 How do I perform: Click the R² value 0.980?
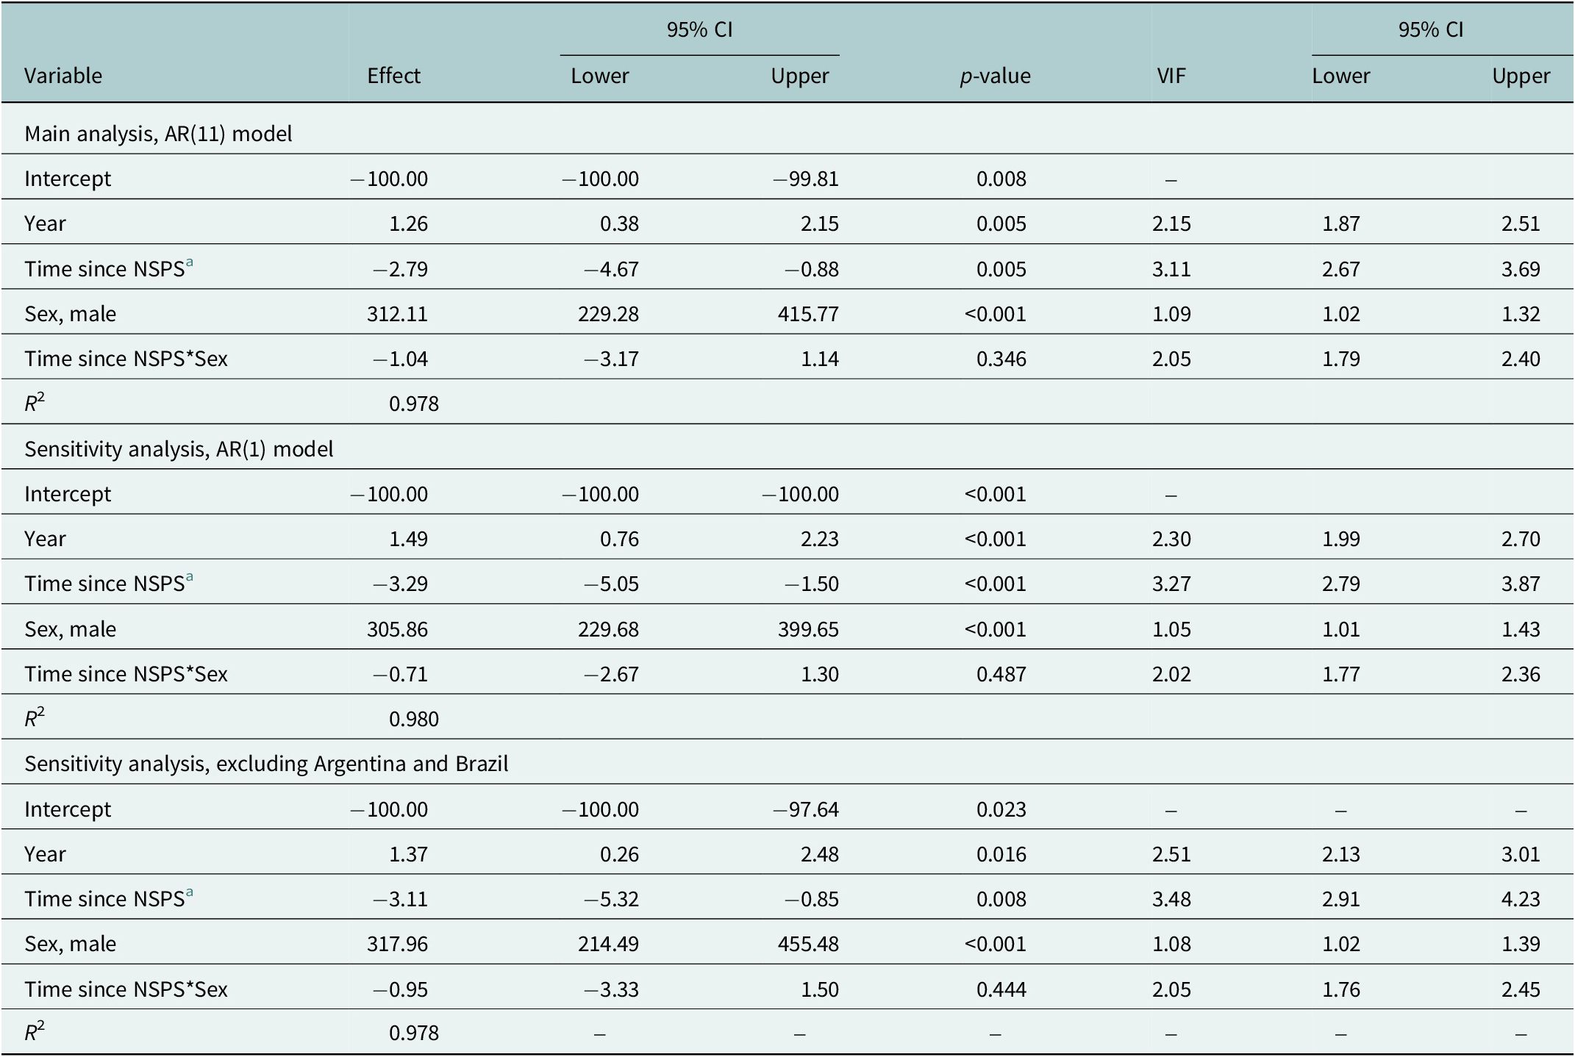413,719
